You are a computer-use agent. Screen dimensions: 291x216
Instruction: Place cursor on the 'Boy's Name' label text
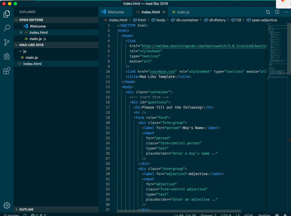(x=193, y=128)
